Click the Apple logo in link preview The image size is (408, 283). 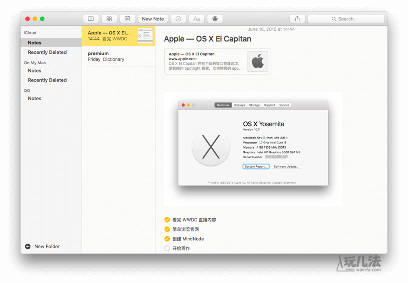tap(258, 61)
